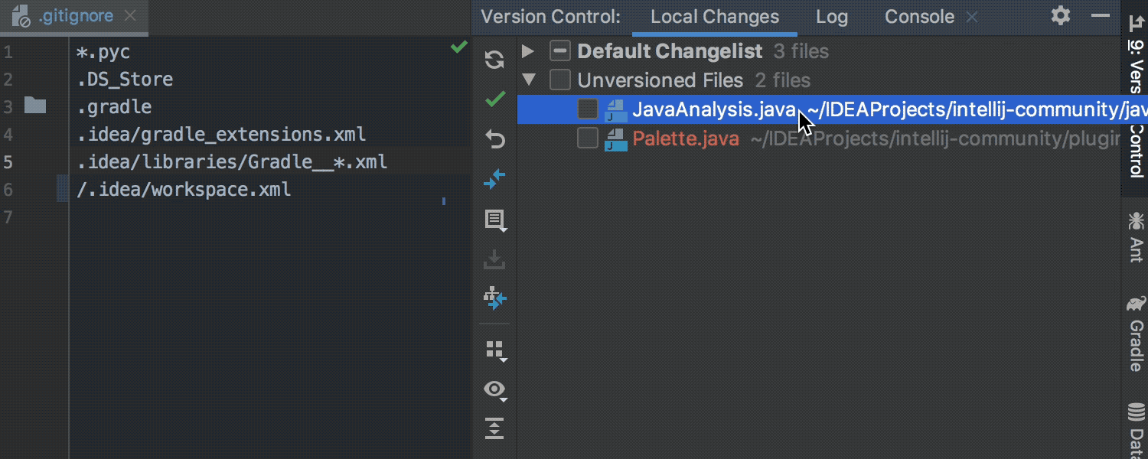Check the JavaAnalysis.java checkbox
Viewport: 1148px width, 459px height.
point(588,109)
